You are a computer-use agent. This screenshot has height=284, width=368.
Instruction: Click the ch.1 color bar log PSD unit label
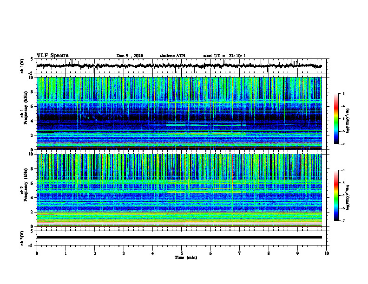(348, 121)
